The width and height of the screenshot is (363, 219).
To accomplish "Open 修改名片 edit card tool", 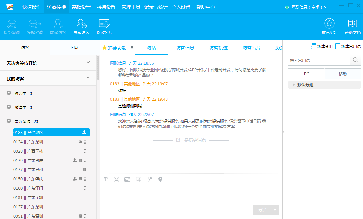I will coord(105,24).
